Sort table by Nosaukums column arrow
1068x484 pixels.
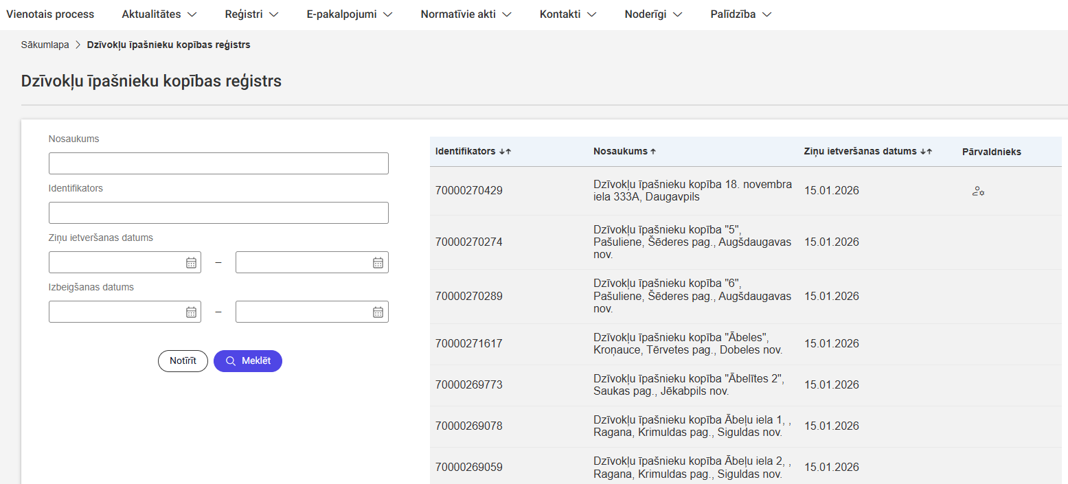pyautogui.click(x=653, y=152)
